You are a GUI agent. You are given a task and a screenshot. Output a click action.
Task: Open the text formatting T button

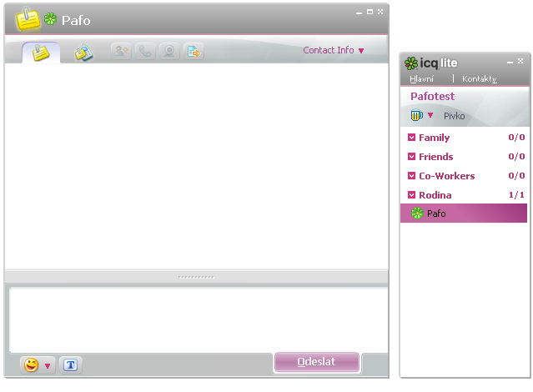click(71, 365)
